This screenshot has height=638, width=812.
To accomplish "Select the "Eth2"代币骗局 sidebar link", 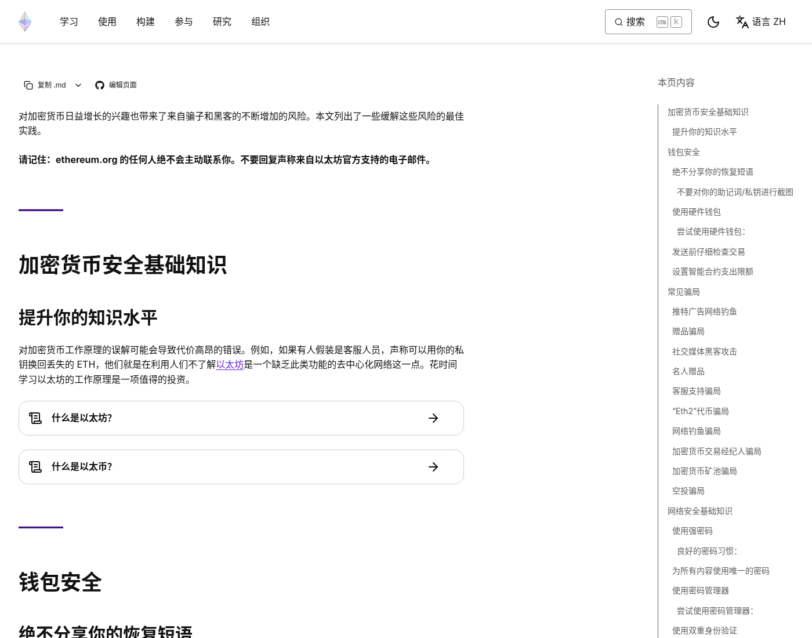I will [700, 412].
